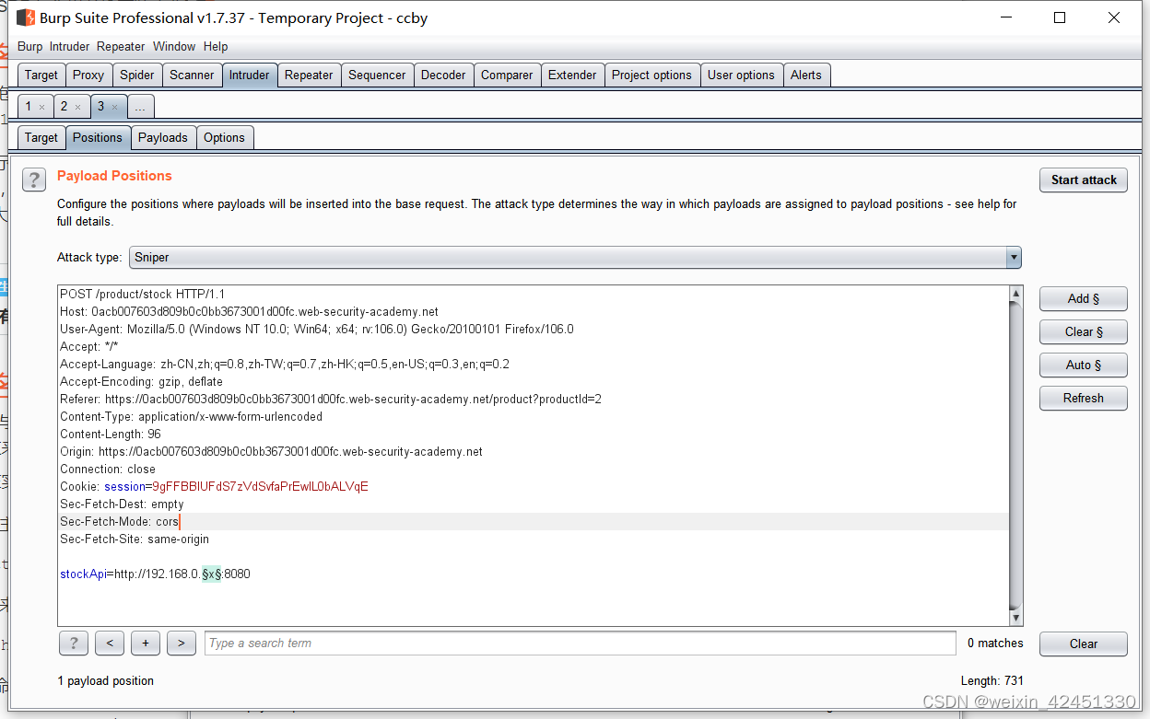
Task: Click the Sec-Fetch-Mode: cors line
Action: [120, 522]
